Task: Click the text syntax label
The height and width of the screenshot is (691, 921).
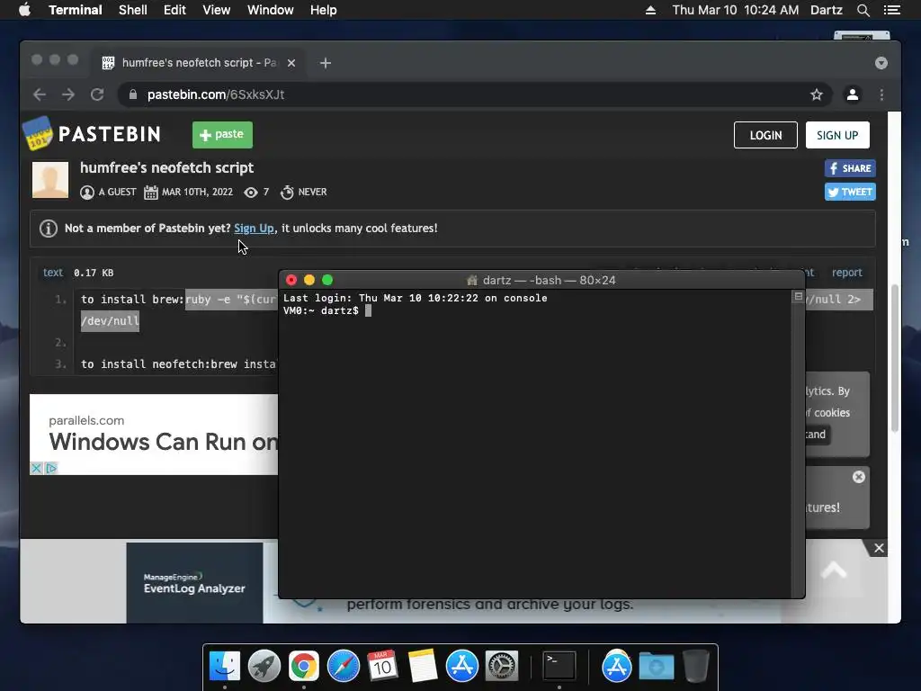Action: 52,273
